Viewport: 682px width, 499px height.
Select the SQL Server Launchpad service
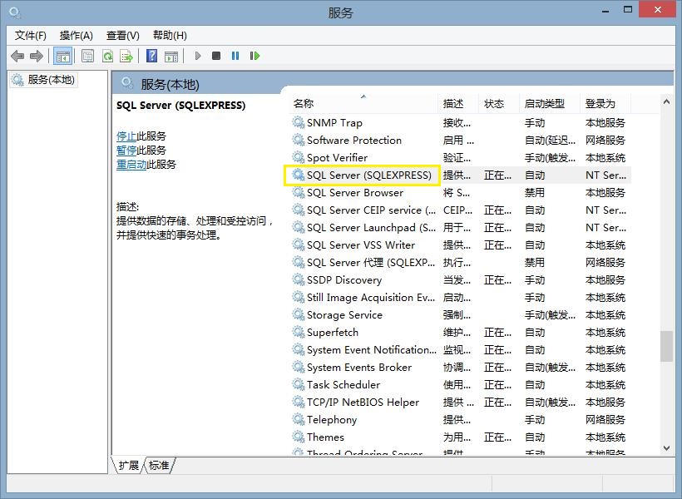pos(461,228)
